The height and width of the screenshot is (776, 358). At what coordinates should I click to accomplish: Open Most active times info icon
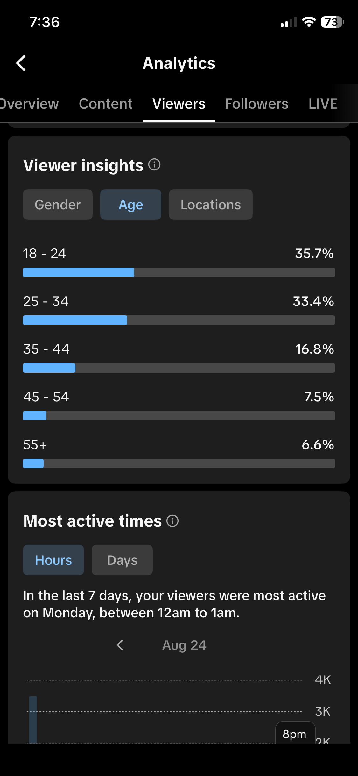pyautogui.click(x=172, y=521)
